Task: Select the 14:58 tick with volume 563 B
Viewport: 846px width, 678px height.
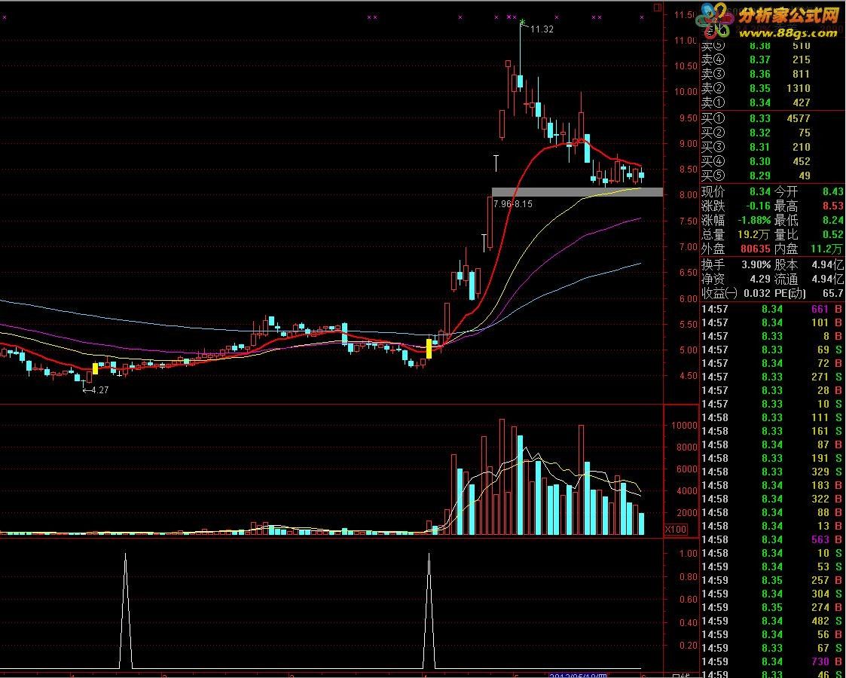Action: pyautogui.click(x=772, y=539)
